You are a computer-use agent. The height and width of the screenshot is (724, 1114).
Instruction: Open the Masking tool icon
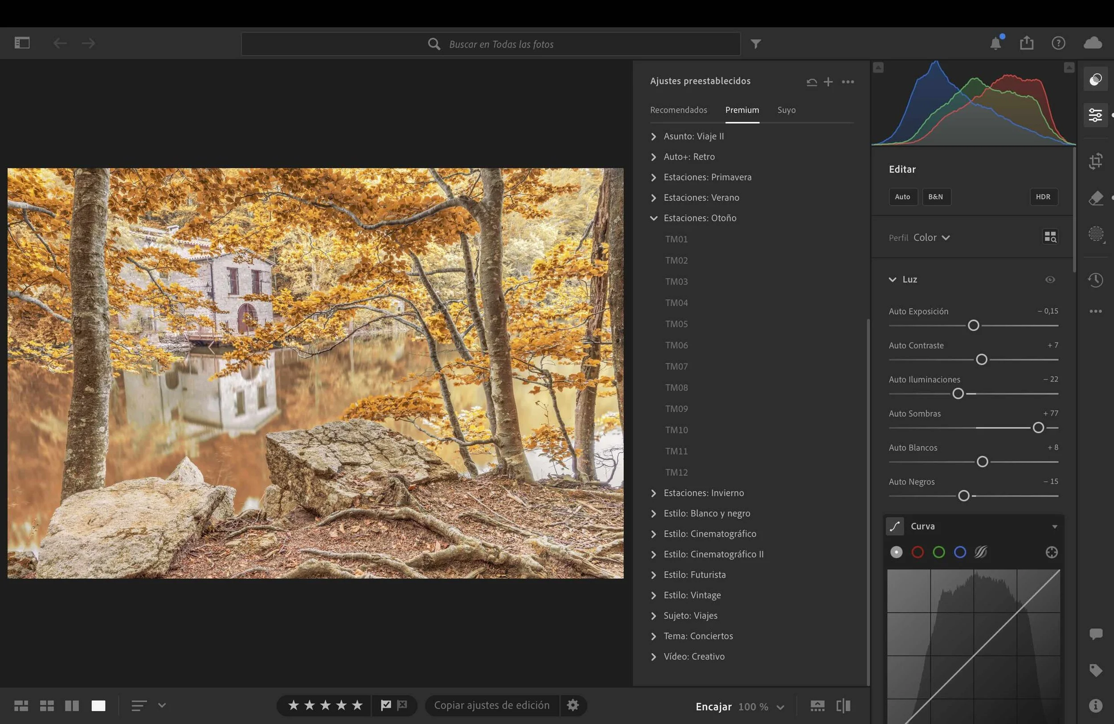point(1095,234)
